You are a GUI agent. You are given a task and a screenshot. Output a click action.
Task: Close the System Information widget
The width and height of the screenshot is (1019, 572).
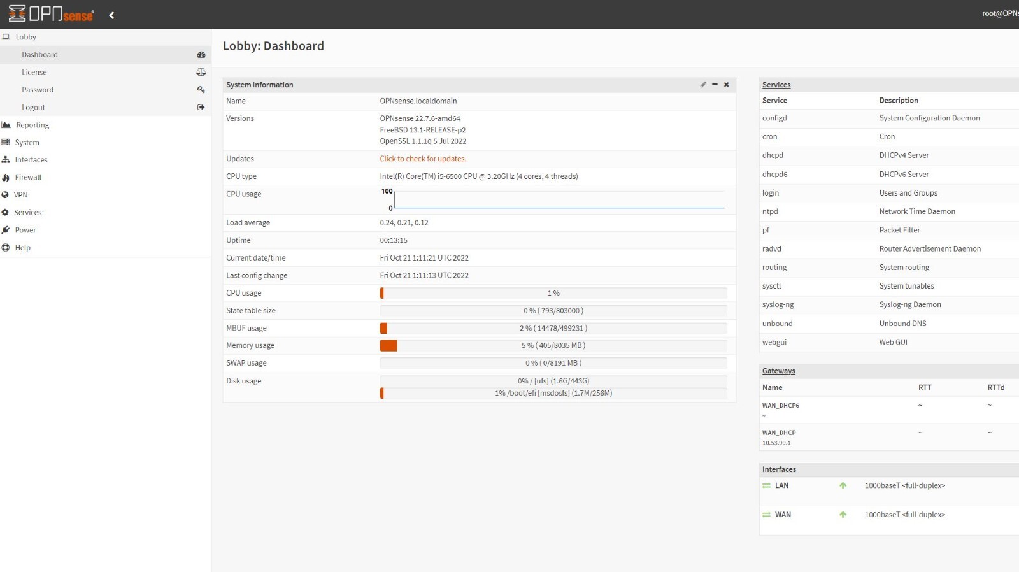click(726, 85)
